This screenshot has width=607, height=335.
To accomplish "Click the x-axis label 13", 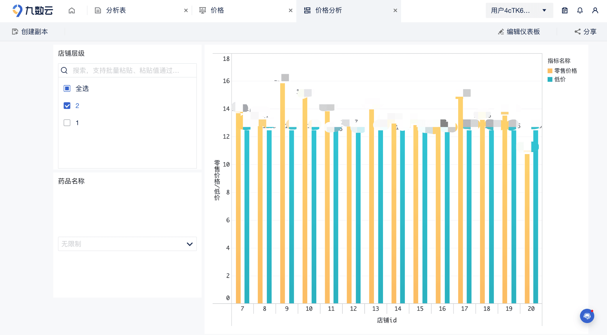I will (x=375, y=308).
